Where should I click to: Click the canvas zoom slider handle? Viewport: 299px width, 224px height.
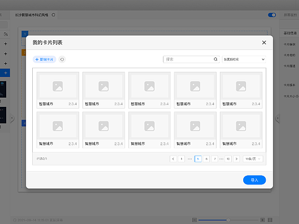coord(228,220)
